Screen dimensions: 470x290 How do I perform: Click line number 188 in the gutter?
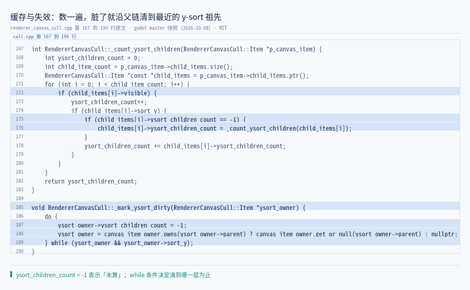coord(19,234)
